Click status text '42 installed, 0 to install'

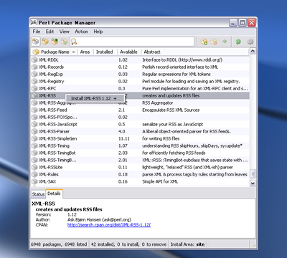(115, 244)
